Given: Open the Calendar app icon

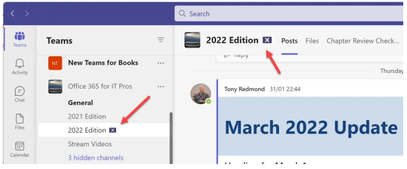Looking at the screenshot, I should [x=20, y=149].
